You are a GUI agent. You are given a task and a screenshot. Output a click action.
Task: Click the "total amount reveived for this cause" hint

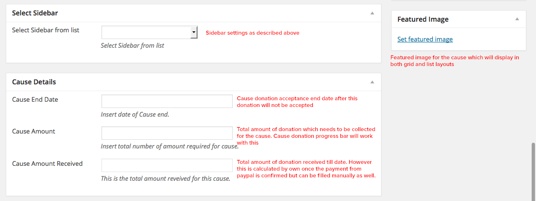pos(166,179)
